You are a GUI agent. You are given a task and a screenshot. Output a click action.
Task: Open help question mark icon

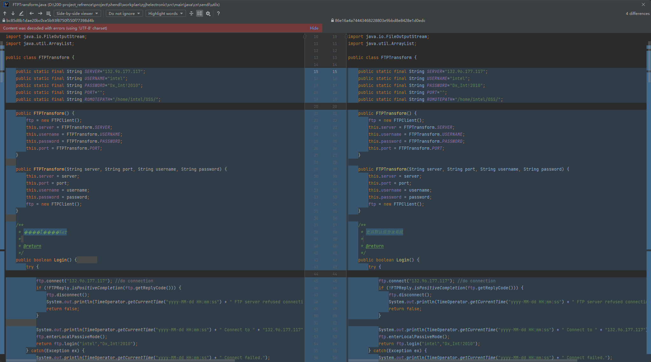point(218,13)
